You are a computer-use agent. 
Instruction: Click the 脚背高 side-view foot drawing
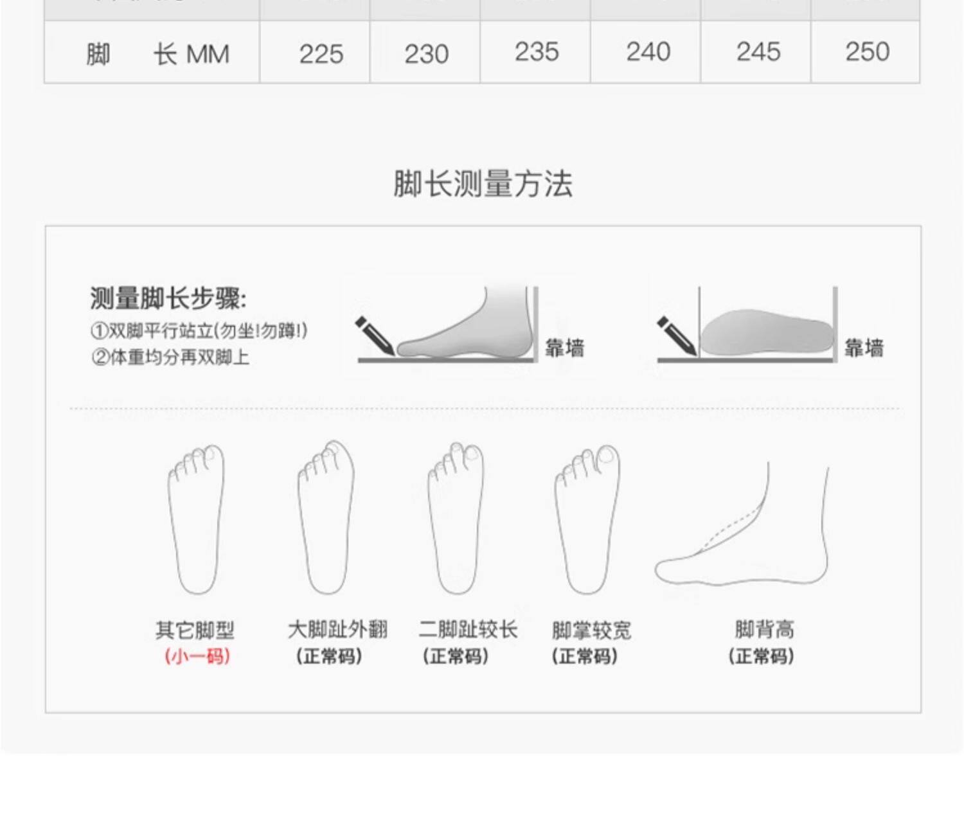click(x=742, y=524)
